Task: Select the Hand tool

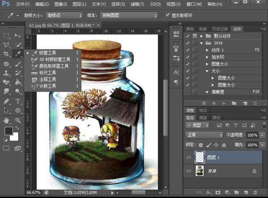Action: coord(6,120)
